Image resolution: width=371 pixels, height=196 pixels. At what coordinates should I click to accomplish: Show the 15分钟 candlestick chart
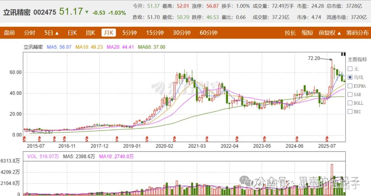155,33
